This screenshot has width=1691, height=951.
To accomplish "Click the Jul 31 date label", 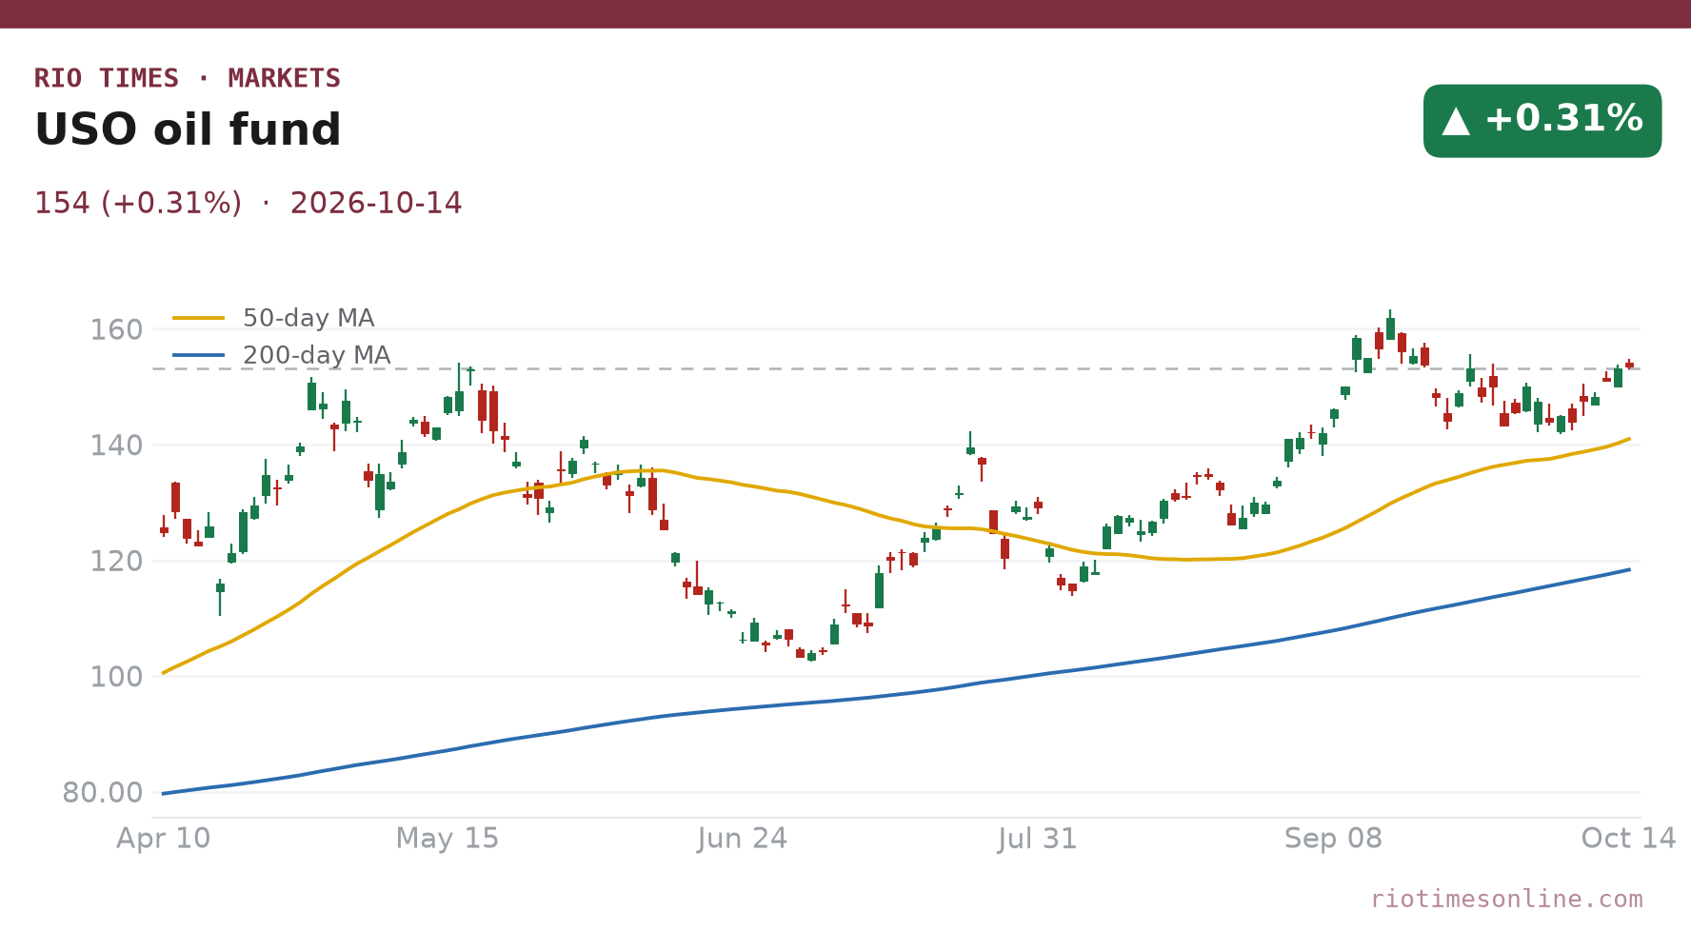I will tap(1038, 839).
